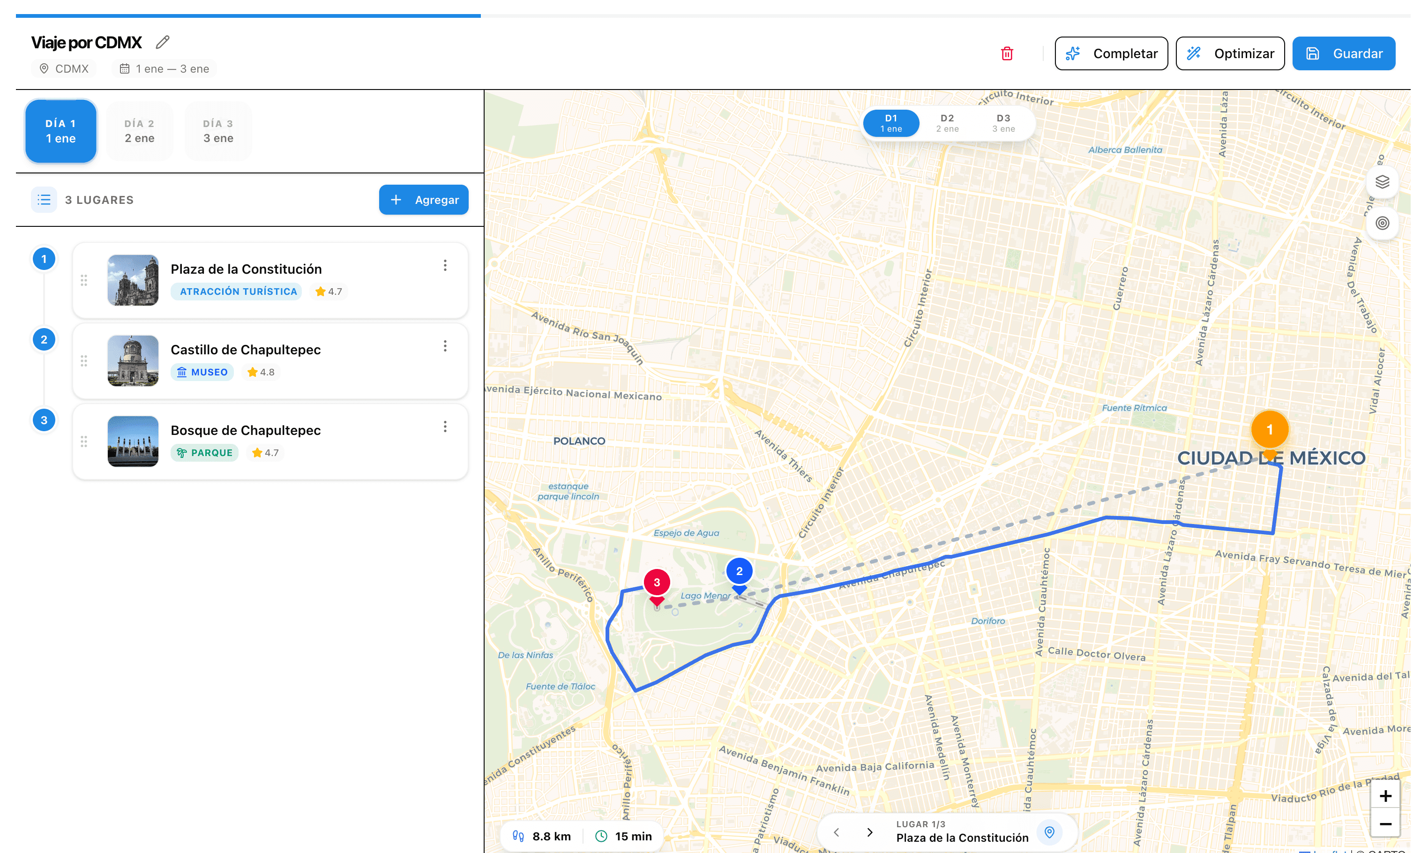The image size is (1421, 853).
Task: Click Agregar to add a new place
Action: pos(424,200)
